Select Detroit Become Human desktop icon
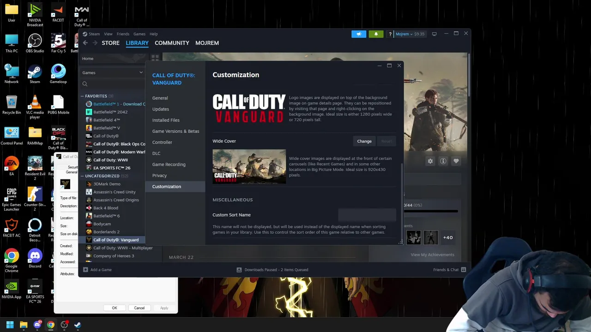This screenshot has width=591, height=332. point(35,230)
